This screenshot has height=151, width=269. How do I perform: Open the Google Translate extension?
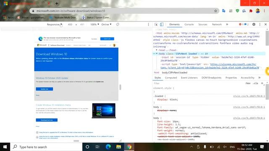click(x=224, y=11)
